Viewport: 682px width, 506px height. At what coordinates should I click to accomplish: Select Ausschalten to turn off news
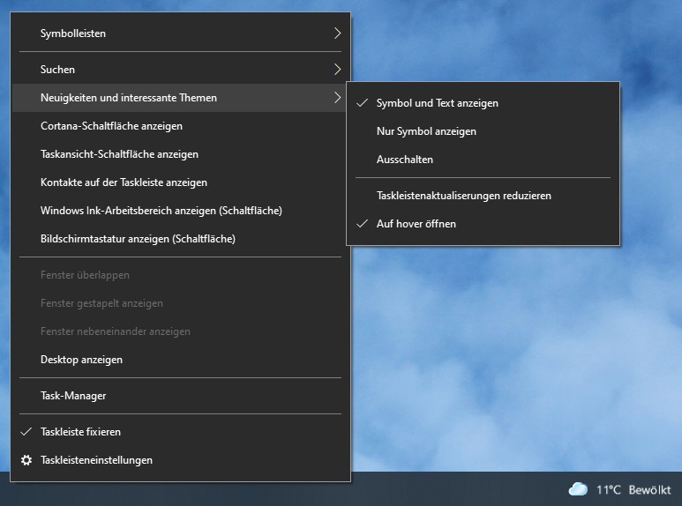pos(404,160)
